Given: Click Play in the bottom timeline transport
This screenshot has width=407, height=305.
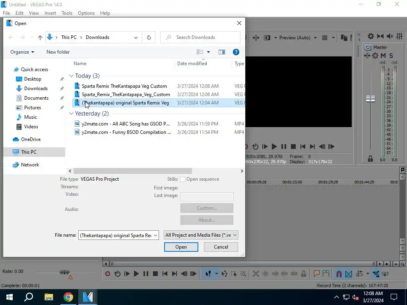Looking at the screenshot, I should coord(136,274).
